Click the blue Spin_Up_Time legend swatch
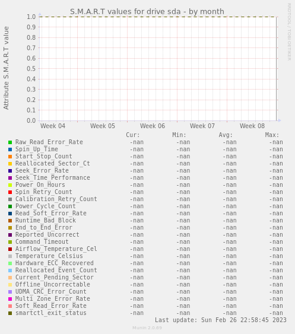 10,149
